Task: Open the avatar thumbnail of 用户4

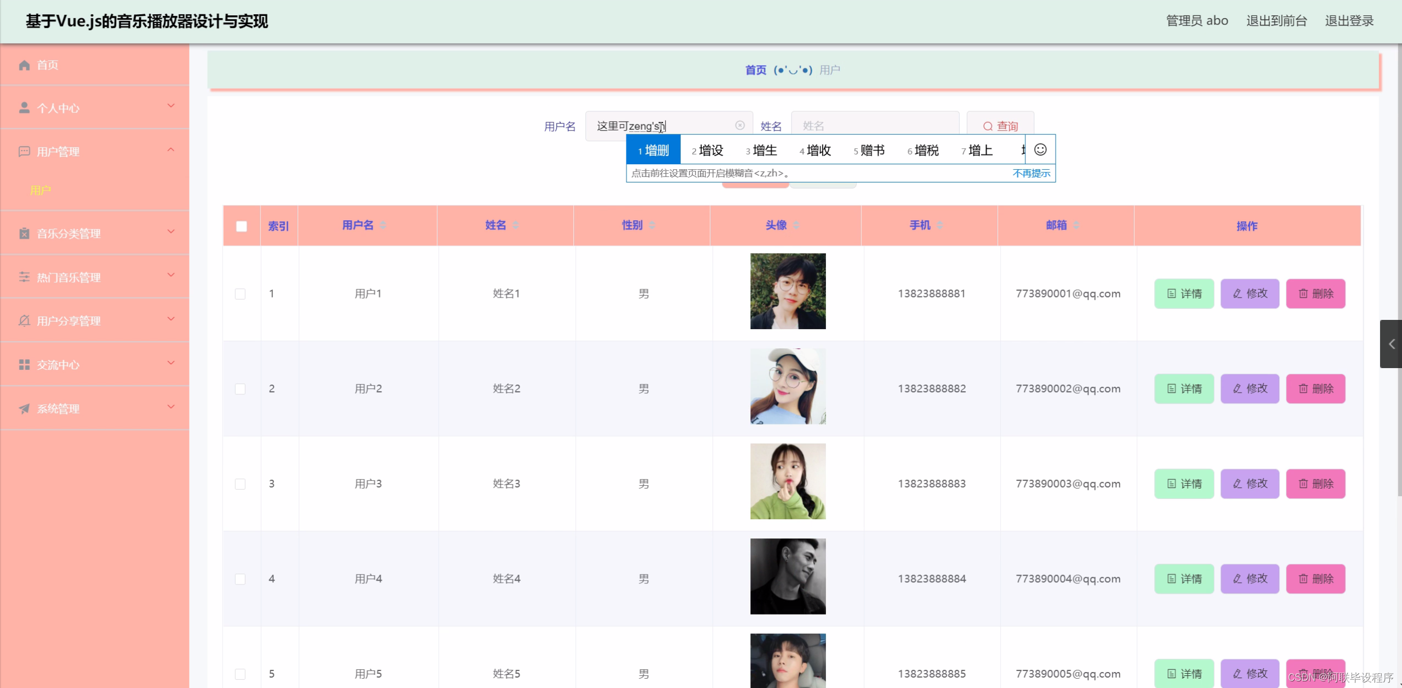Action: point(788,576)
